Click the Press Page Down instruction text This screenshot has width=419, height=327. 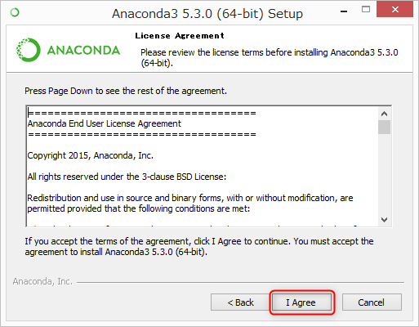coord(126,91)
